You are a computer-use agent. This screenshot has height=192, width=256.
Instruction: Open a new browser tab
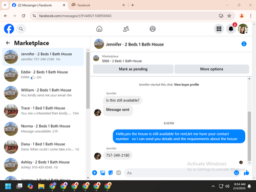tap(133, 5)
